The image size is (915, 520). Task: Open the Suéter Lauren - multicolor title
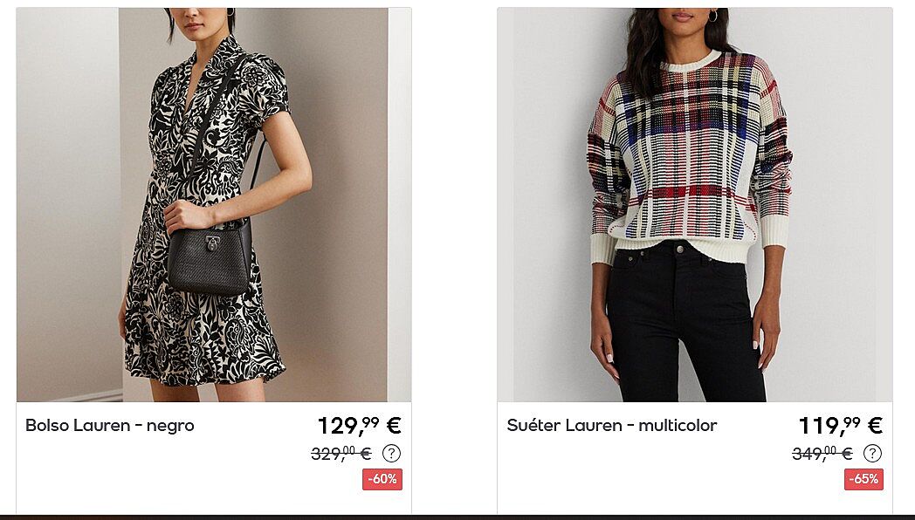[x=611, y=426]
